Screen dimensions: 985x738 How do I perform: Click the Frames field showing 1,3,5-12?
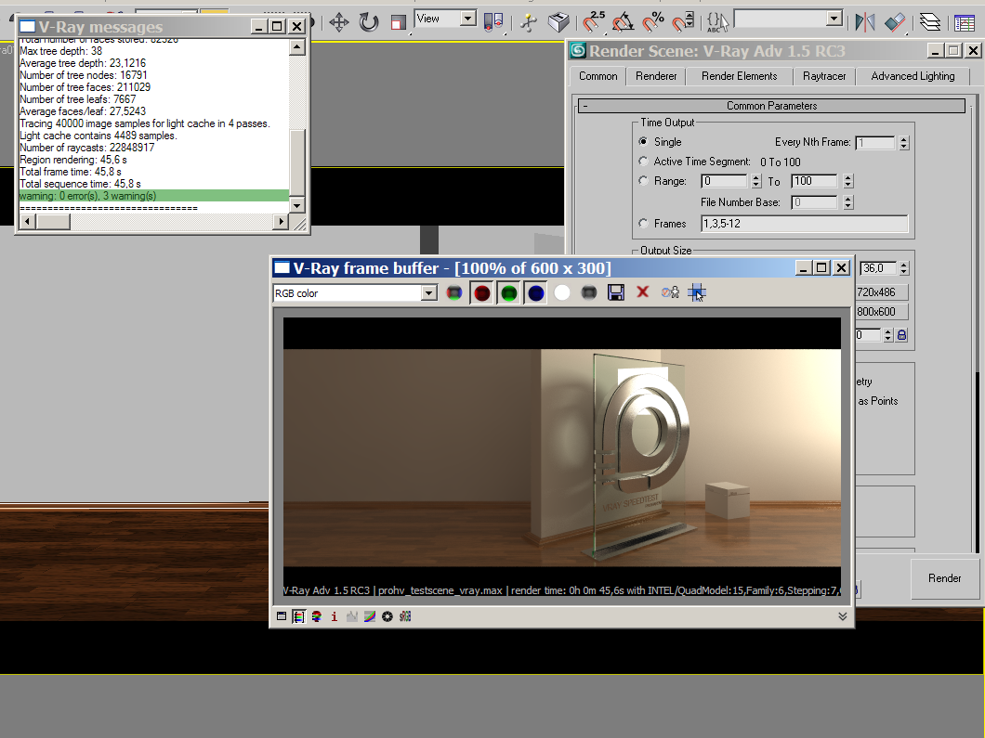804,224
